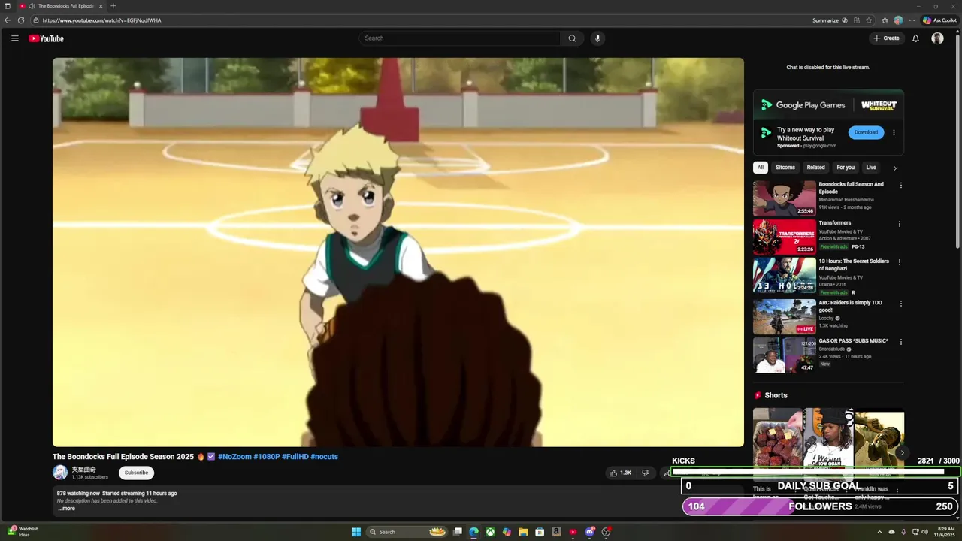Open options for ARC Raiders live stream
962x541 pixels.
coord(900,304)
